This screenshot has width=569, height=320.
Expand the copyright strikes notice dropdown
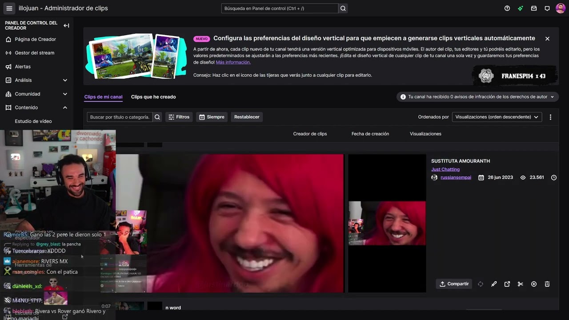coord(477,97)
